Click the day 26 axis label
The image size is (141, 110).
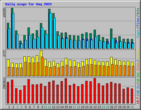pos(112,107)
